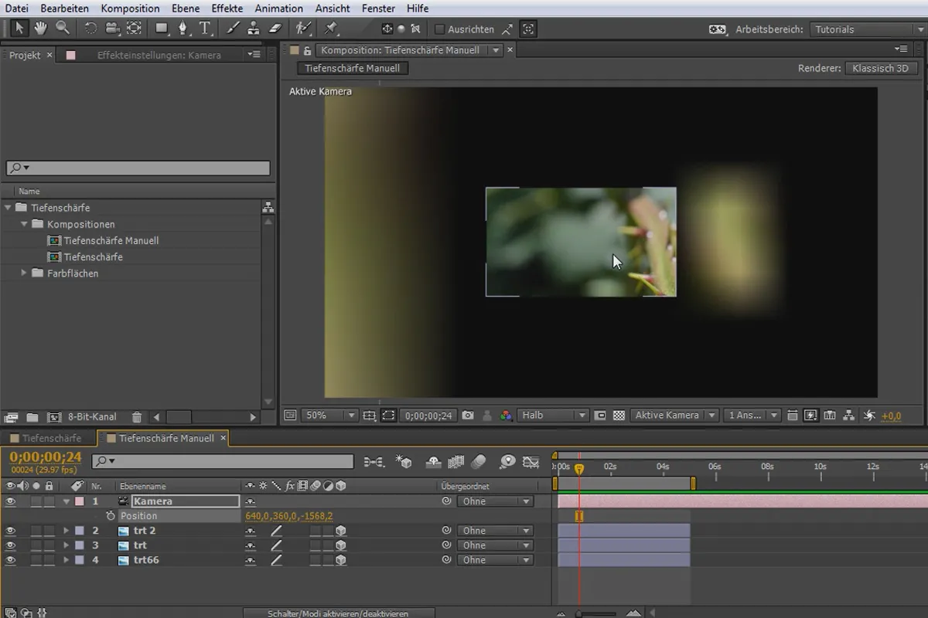The height and width of the screenshot is (618, 928).
Task: Click the timeline playhead marker
Action: coord(579,469)
